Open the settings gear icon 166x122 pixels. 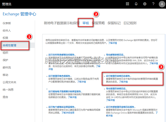[x=145, y=4]
